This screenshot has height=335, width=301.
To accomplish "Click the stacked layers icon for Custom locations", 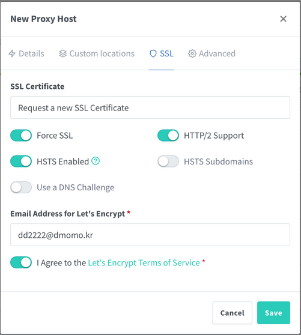I will pos(62,53).
